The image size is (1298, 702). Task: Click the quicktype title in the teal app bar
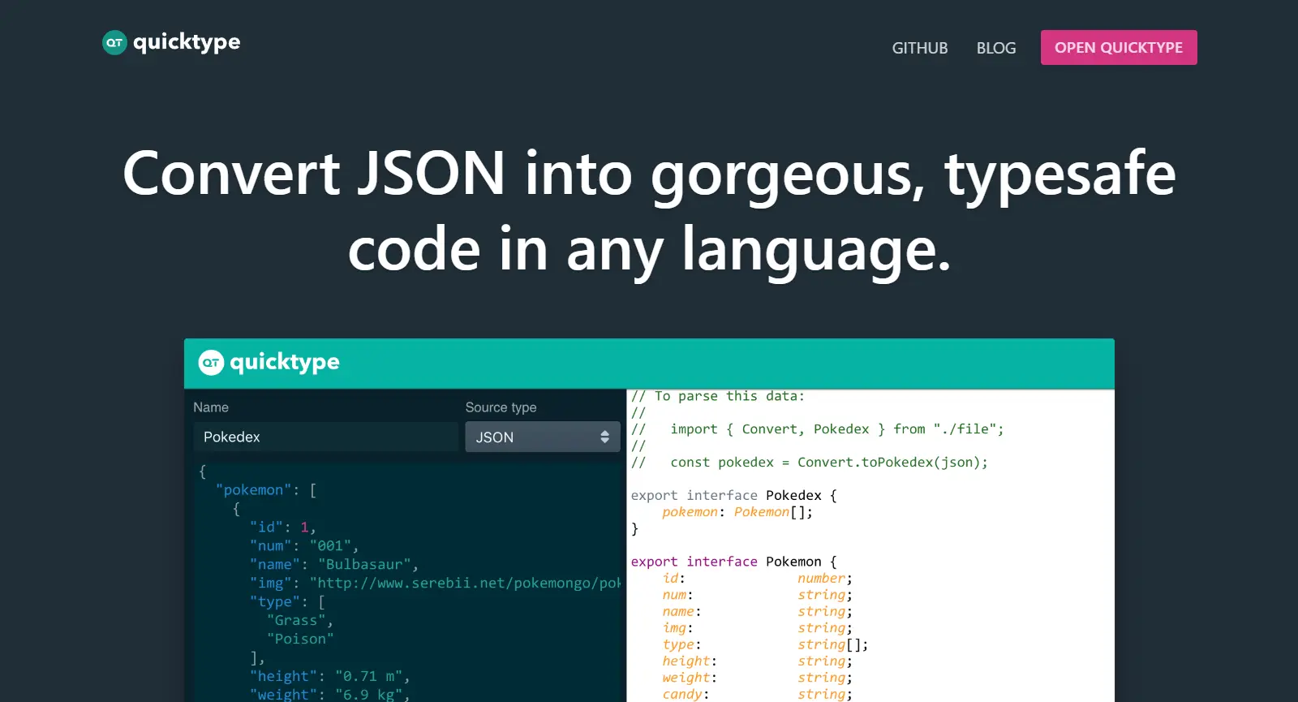coord(285,362)
